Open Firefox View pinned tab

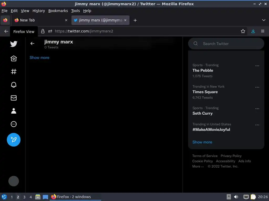5,20
